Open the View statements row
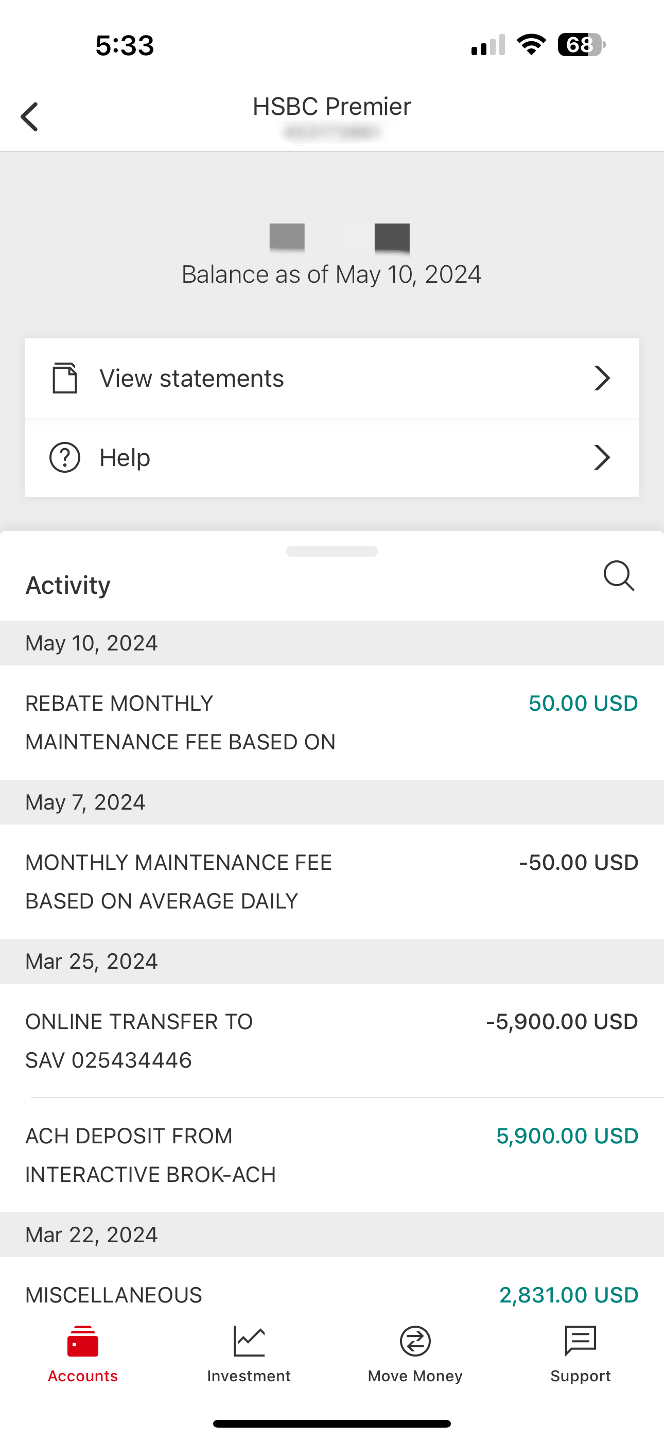Image resolution: width=664 pixels, height=1440 pixels. 332,378
